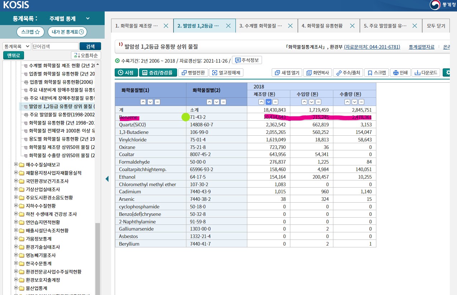
Task: Click the 증감/증감률 button
Action: (158, 73)
